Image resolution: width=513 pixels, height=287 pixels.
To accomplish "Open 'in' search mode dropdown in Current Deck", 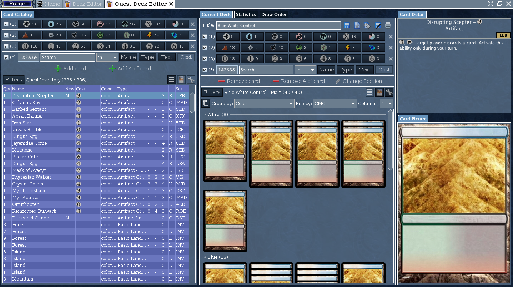I will [x=306, y=70].
